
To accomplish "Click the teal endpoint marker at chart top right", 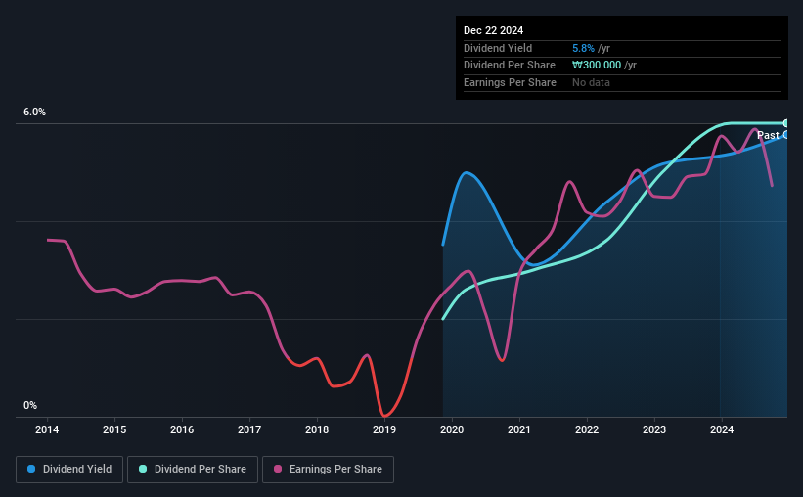I will tap(785, 123).
